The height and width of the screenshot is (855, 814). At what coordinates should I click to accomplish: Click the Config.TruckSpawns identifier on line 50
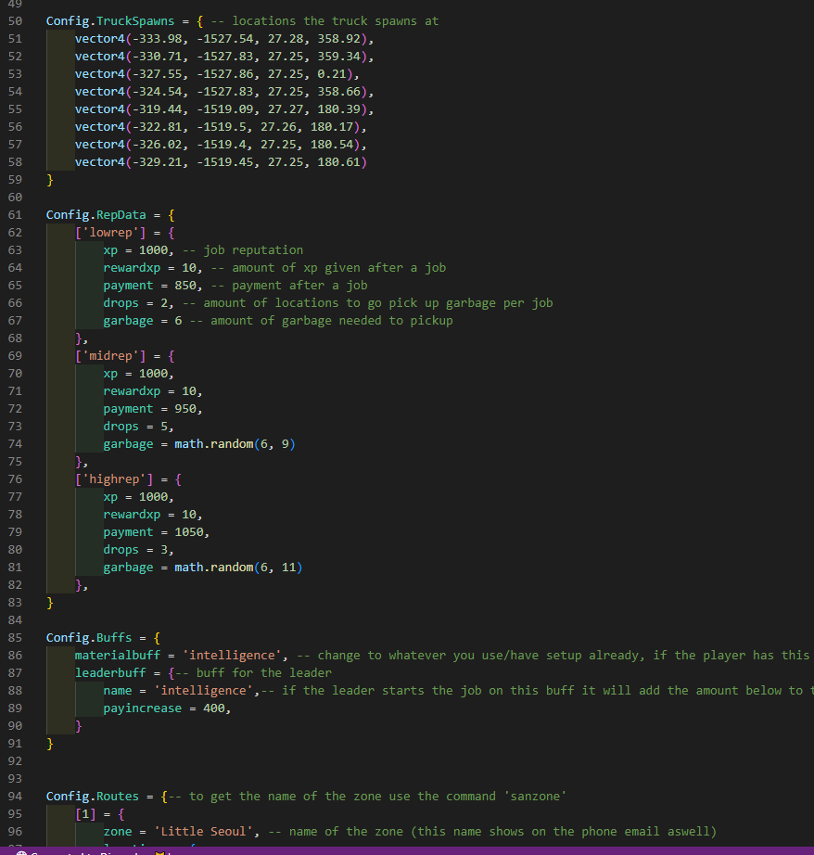(x=111, y=20)
